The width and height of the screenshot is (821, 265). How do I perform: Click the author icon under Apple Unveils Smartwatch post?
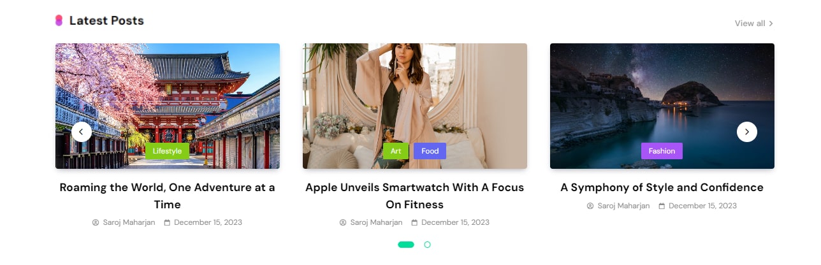click(x=343, y=222)
